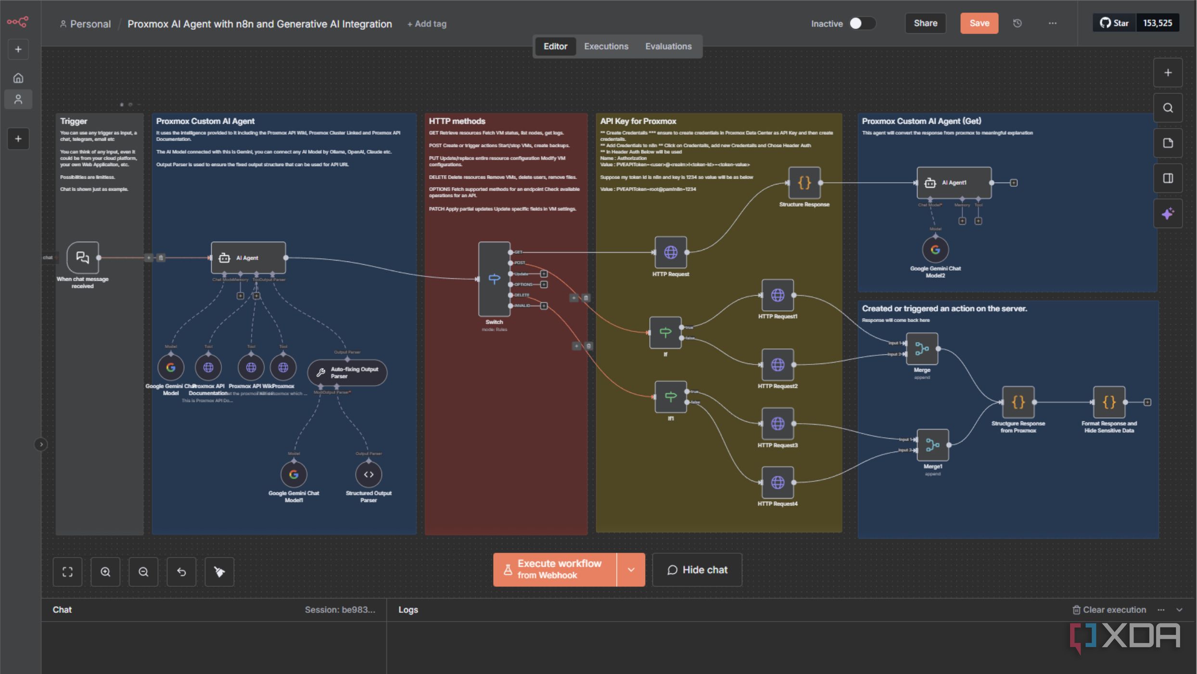Open the AI assistant sparkle button
The image size is (1197, 674).
[x=1168, y=213]
